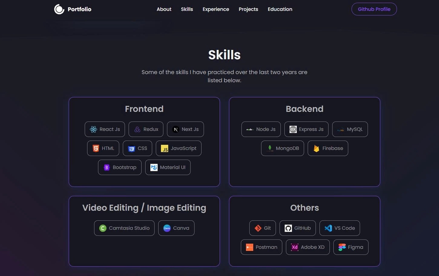Screen dimensions: 439x276
Task: Click the Figma logo icon
Action: 342,247
